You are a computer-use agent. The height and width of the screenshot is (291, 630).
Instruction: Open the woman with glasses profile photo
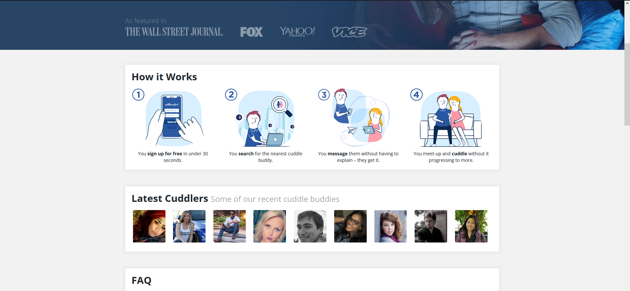tap(350, 226)
